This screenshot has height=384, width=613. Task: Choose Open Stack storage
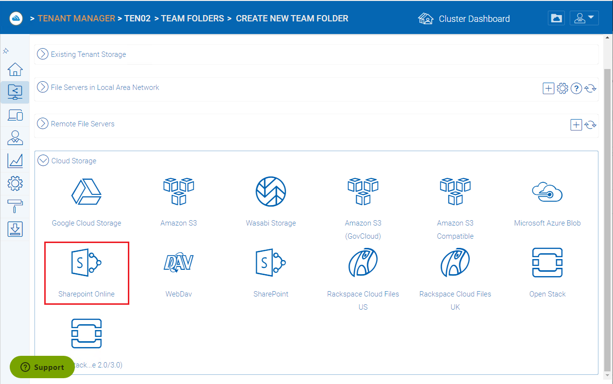tap(547, 263)
